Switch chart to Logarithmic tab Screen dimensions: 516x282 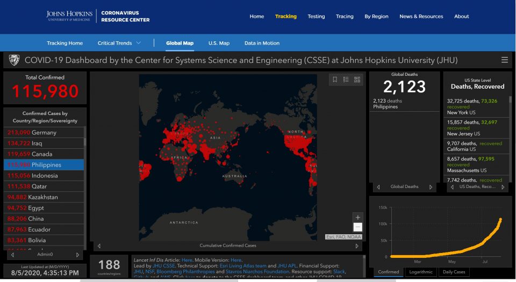(x=420, y=272)
